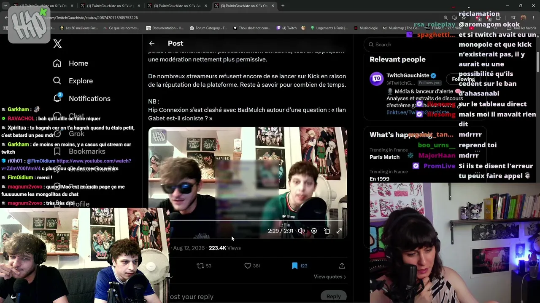Click the TwitchGauchiste TG avatar
The height and width of the screenshot is (303, 540).
(x=376, y=79)
